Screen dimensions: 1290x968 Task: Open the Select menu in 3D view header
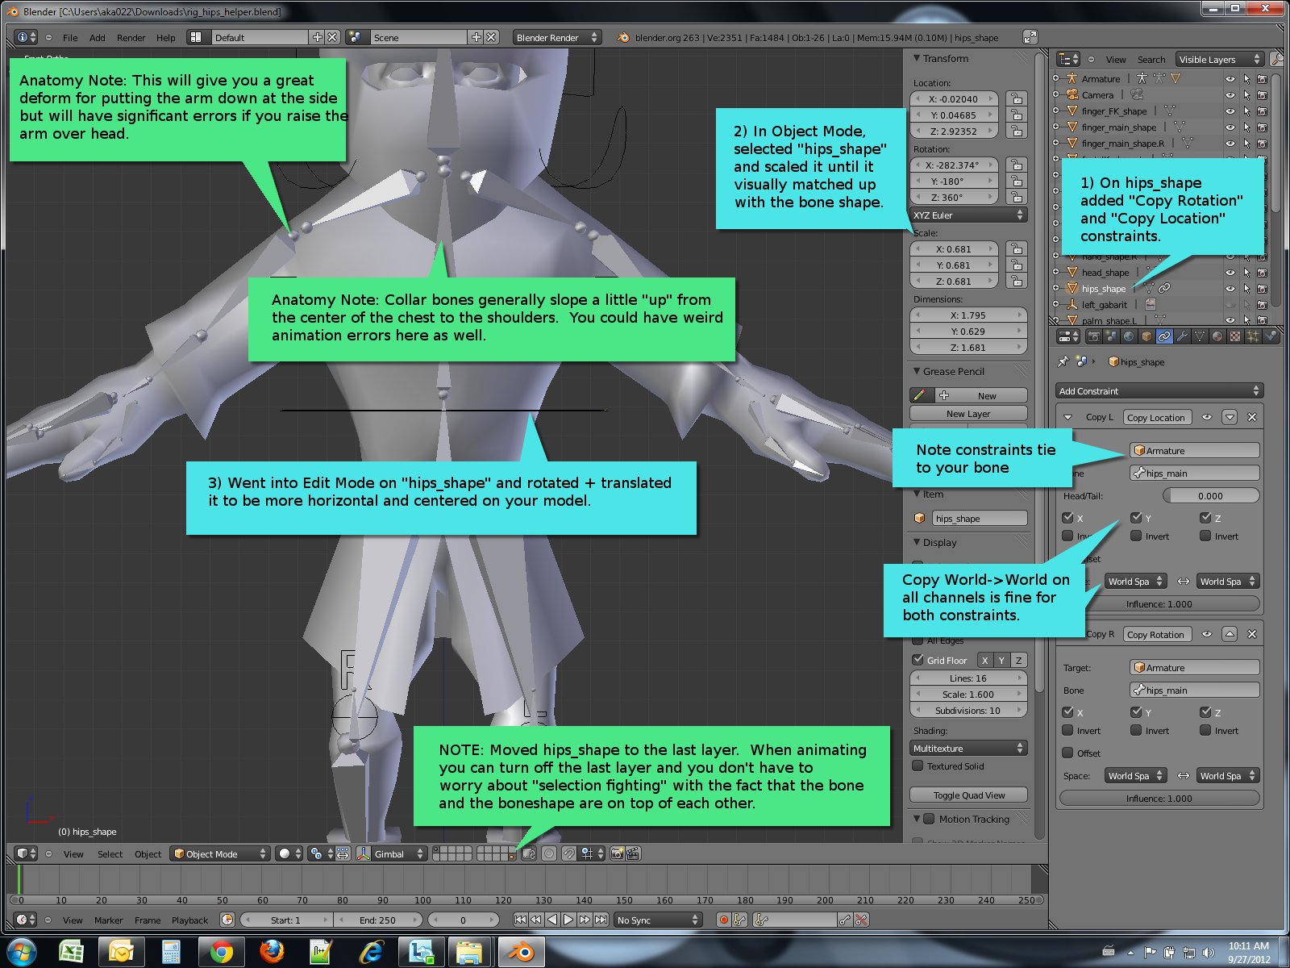point(110,854)
